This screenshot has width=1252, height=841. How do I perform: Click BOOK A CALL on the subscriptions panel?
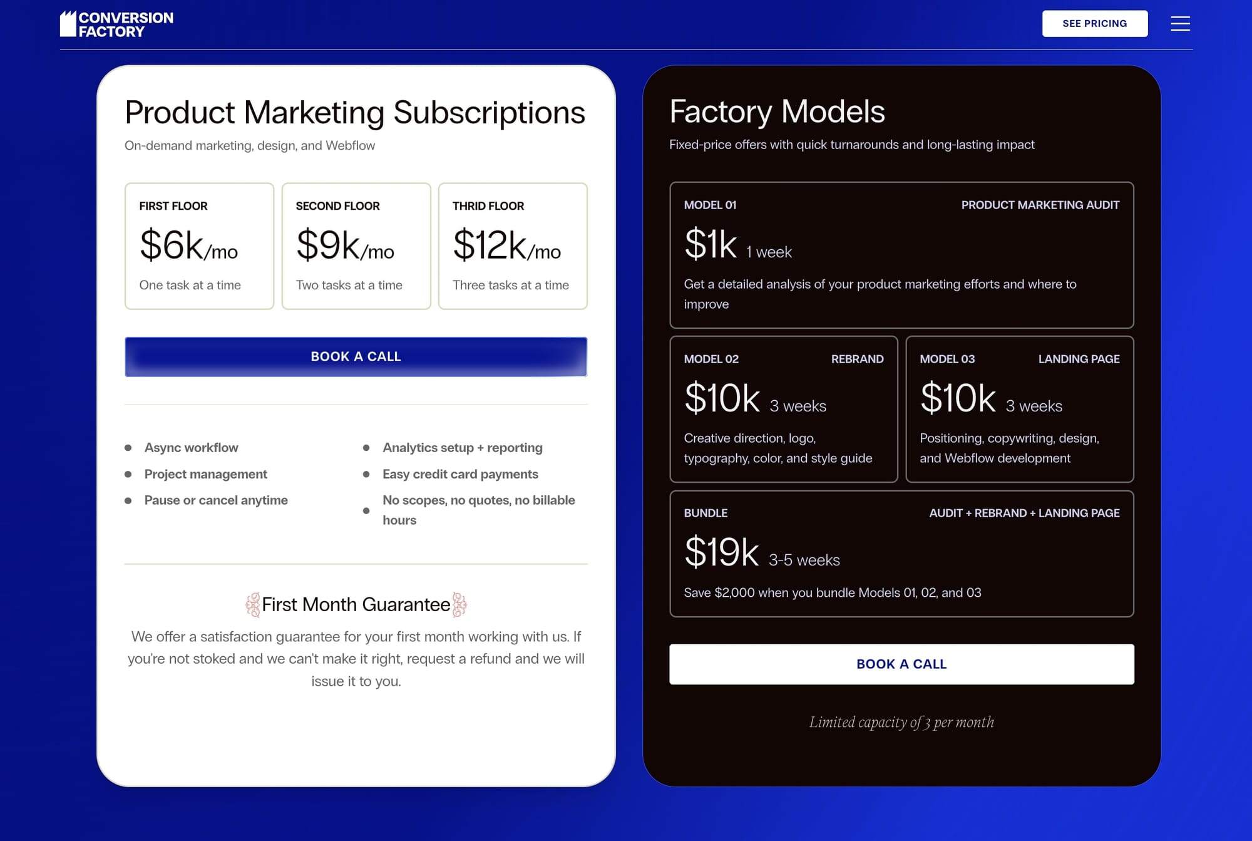point(356,357)
